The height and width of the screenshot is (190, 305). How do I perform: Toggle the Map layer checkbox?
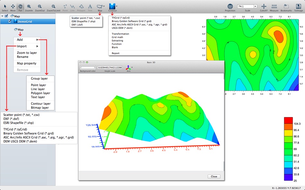pos(6,16)
